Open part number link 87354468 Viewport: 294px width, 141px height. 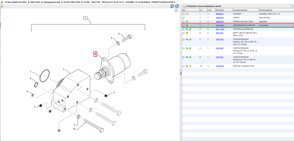pos(220,25)
